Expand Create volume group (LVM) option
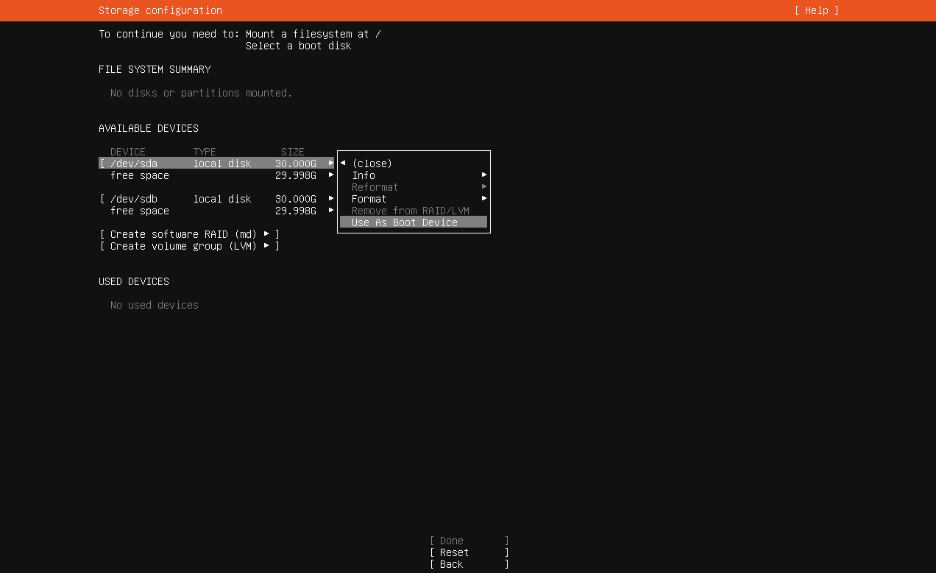The height and width of the screenshot is (573, 936). pyautogui.click(x=190, y=246)
